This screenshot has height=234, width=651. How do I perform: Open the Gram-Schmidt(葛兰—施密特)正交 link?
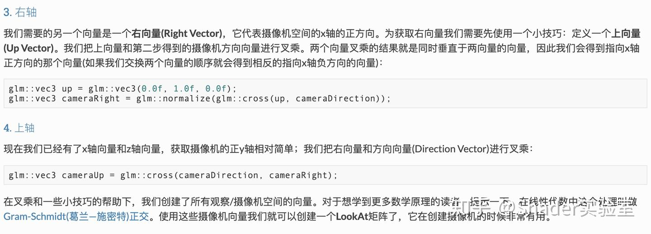pos(76,217)
